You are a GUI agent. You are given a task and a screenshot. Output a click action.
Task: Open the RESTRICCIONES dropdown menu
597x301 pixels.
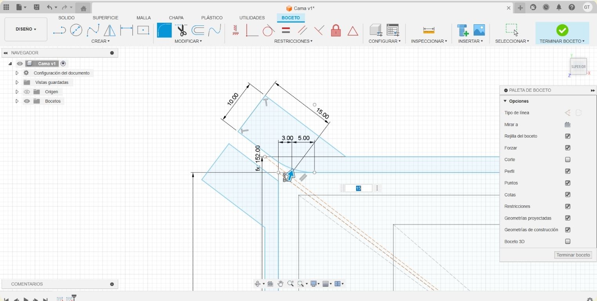click(x=293, y=41)
